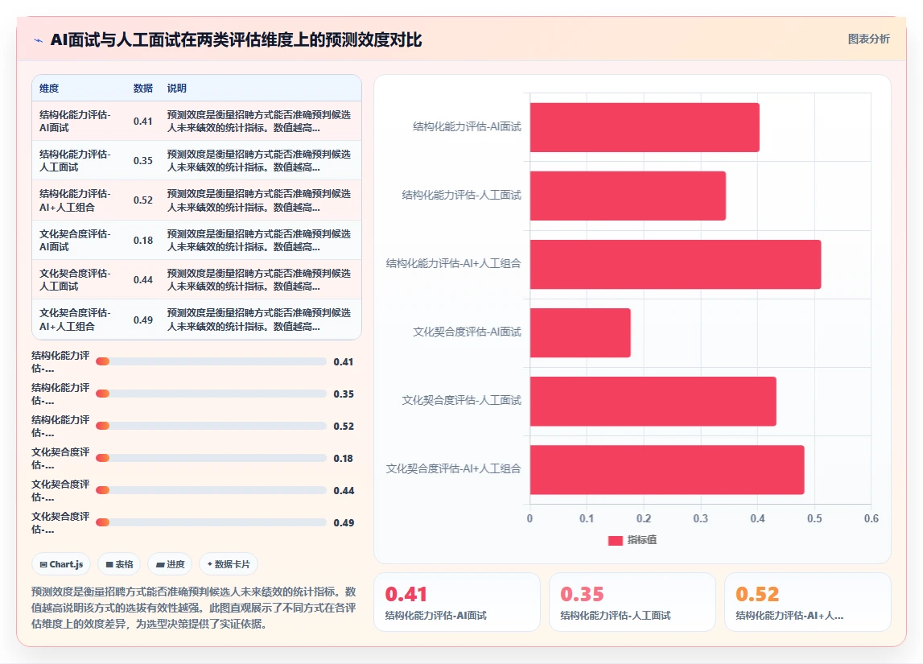Click the chart bar for 文化契合度评估-AI面试

click(x=580, y=332)
